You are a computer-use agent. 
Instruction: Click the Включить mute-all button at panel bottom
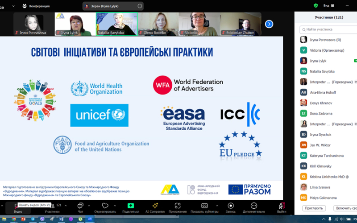pyautogui.click(x=345, y=208)
